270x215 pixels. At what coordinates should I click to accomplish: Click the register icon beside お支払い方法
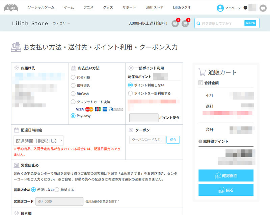[74, 68]
